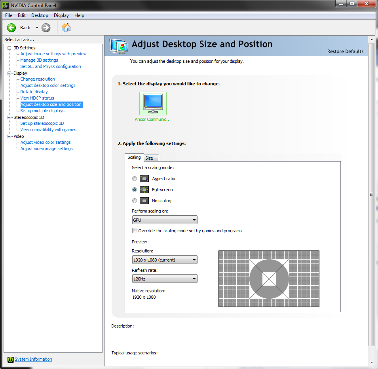
Task: Click the Ancor Communic display label
Action: 153,120
